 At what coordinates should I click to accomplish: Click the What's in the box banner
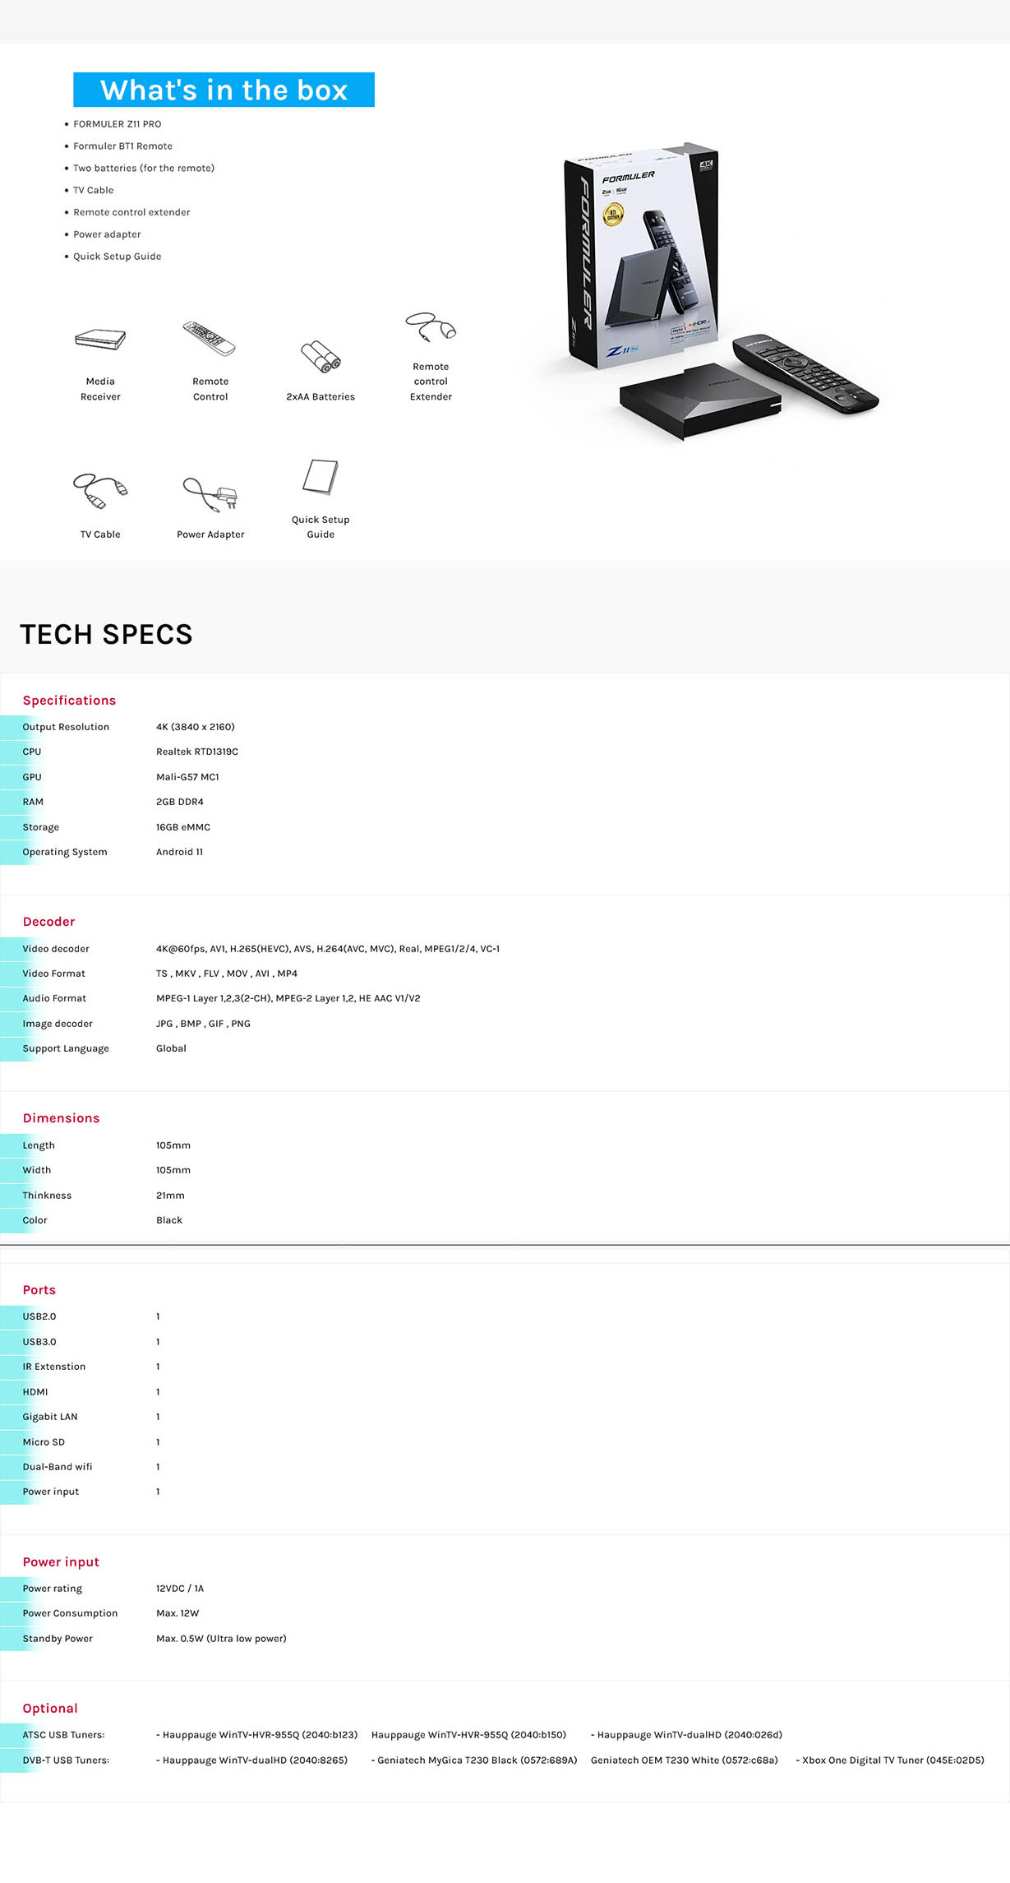click(224, 90)
